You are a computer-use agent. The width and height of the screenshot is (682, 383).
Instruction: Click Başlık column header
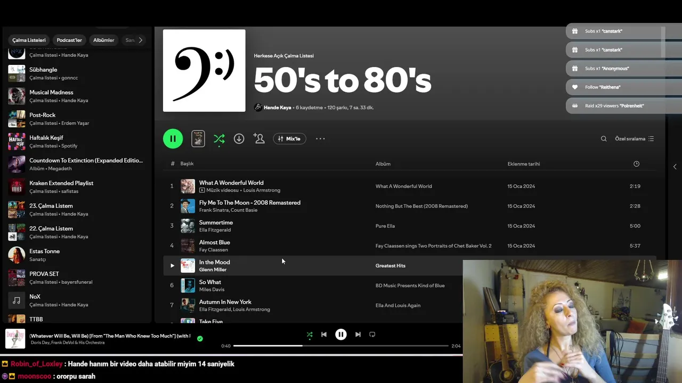186,164
